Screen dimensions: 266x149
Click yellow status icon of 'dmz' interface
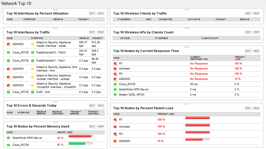33,69
